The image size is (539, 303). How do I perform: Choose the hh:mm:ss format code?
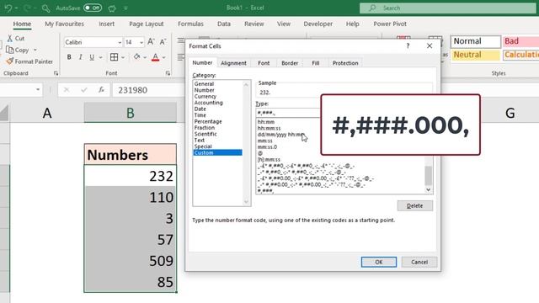(x=269, y=128)
